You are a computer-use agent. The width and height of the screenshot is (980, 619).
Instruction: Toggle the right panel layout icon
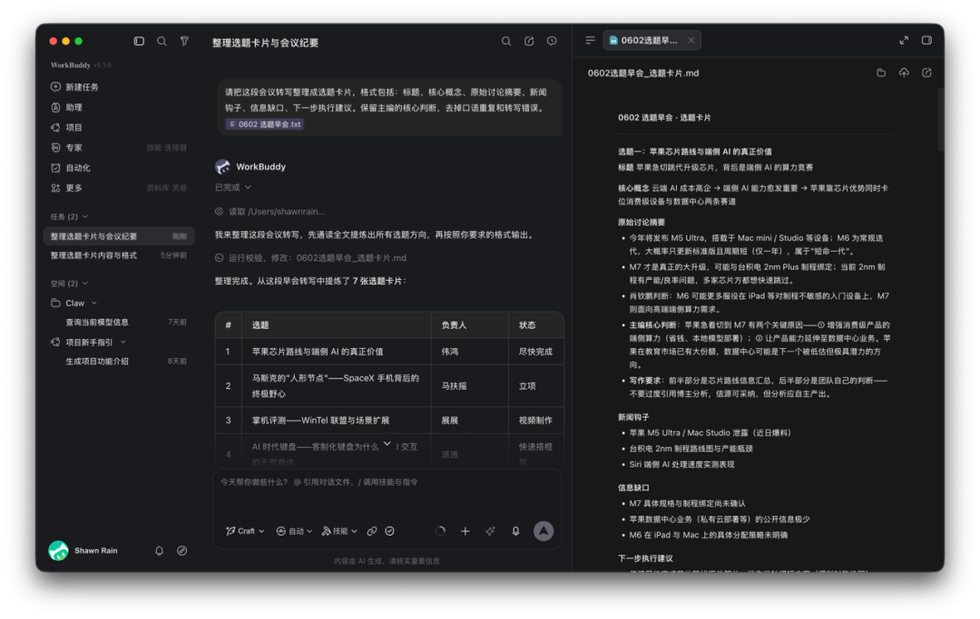click(926, 41)
